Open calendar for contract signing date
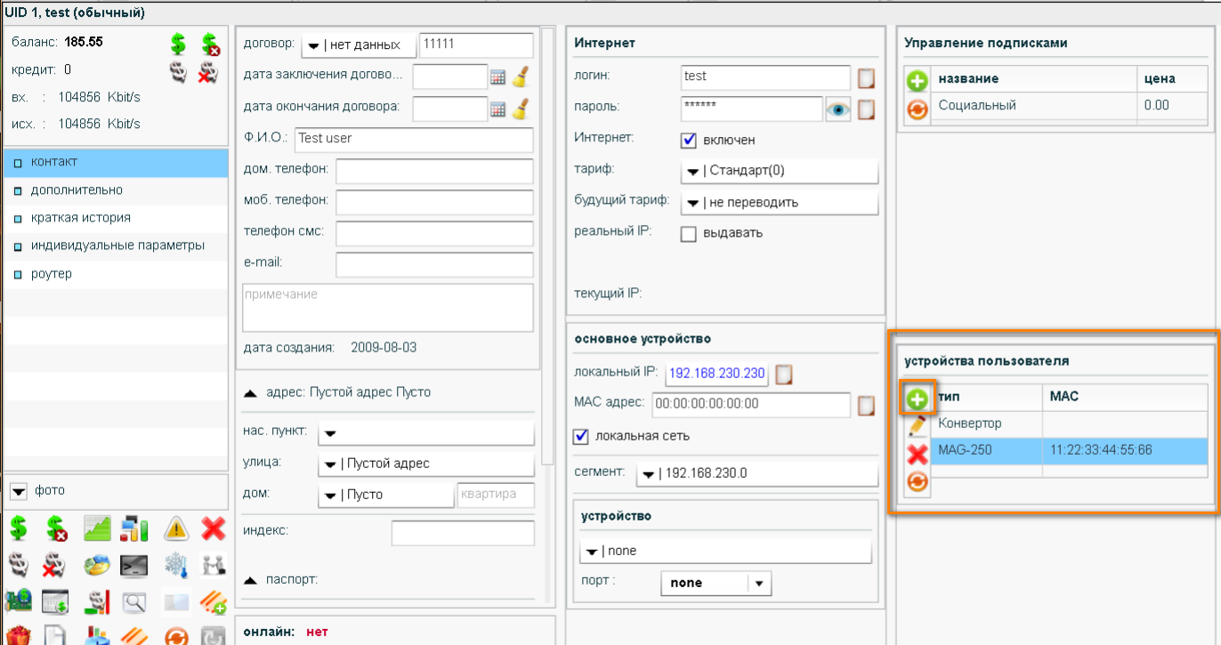The height and width of the screenshot is (645, 1221). [x=498, y=77]
